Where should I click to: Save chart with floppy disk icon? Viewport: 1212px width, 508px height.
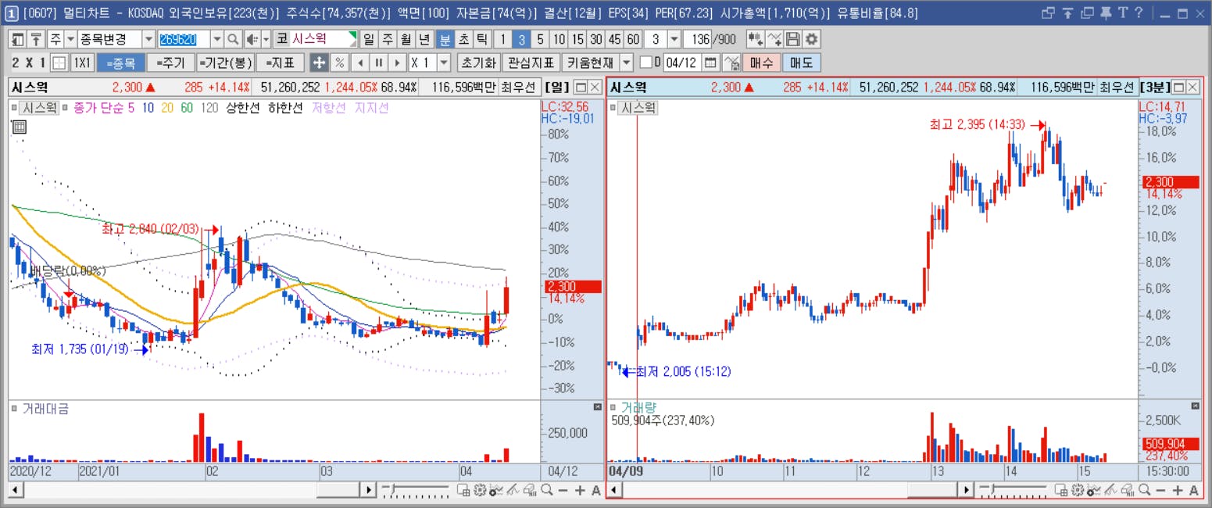pyautogui.click(x=793, y=39)
